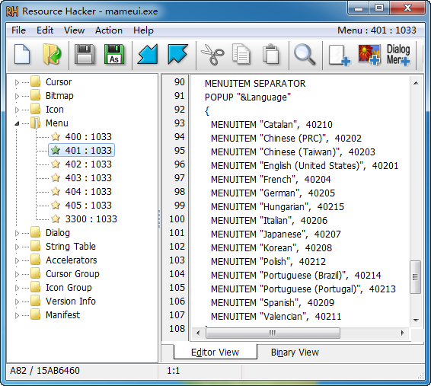Click the export resource up-left arrow icon
The image size is (431, 386).
pyautogui.click(x=177, y=54)
